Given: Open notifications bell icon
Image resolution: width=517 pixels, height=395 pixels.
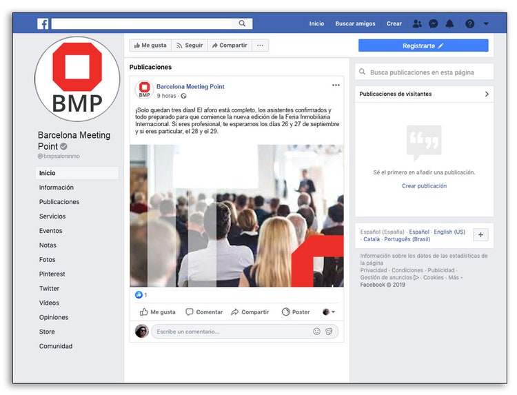Looking at the screenshot, I should pyautogui.click(x=449, y=23).
